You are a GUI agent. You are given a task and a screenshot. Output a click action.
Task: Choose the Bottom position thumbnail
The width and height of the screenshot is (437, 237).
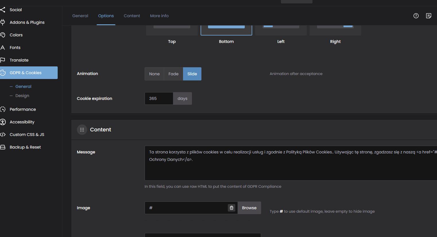[226, 30]
